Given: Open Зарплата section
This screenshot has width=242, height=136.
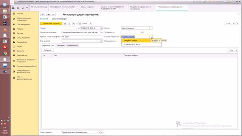Looking at the screenshot, I should [20, 51].
